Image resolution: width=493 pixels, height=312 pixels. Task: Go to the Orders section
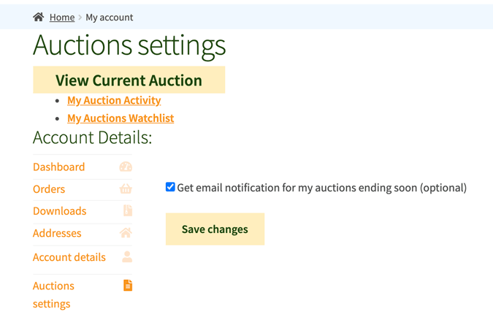49,189
